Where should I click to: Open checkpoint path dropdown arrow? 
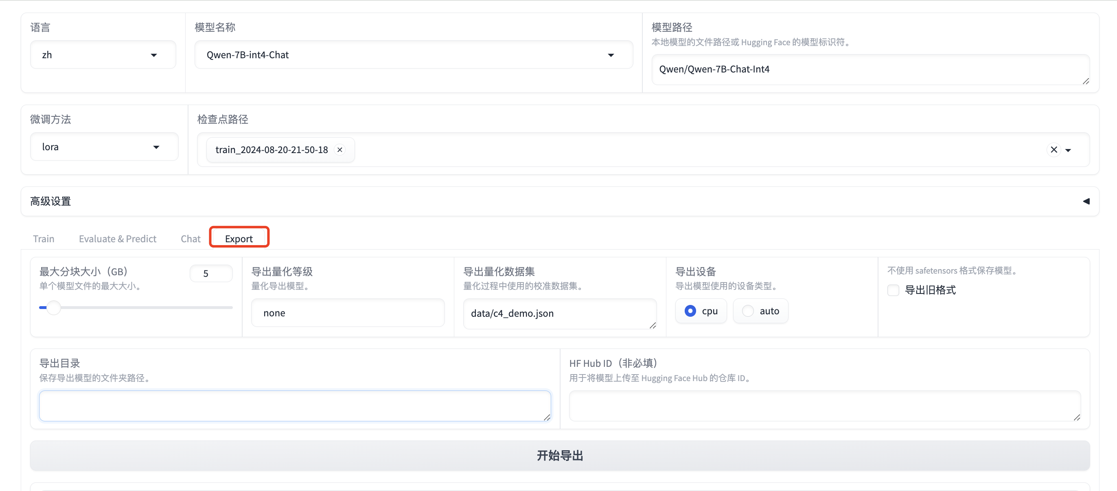coord(1069,150)
